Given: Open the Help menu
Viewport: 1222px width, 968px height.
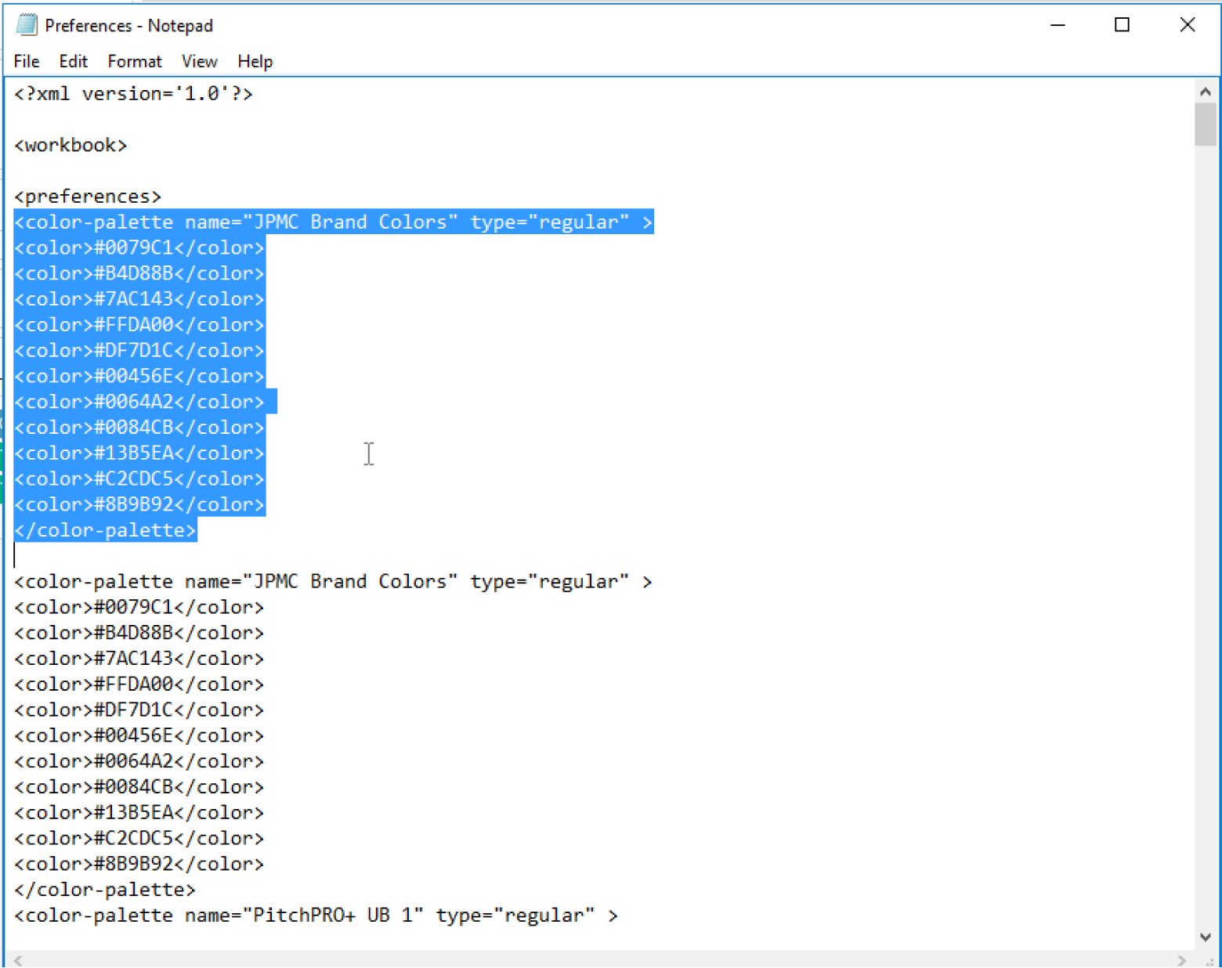Looking at the screenshot, I should tap(255, 61).
